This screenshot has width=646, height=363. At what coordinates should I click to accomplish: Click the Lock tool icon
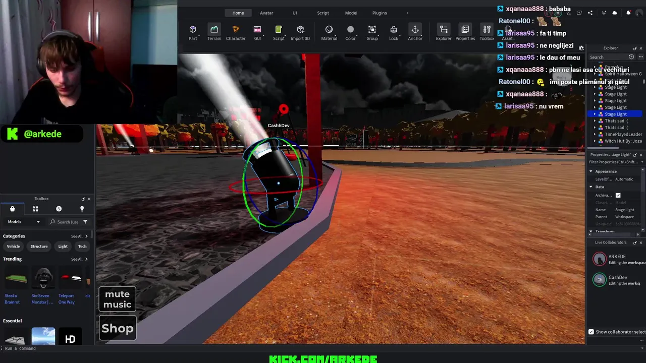[394, 32]
